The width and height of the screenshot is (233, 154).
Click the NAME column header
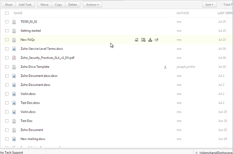[18, 13]
